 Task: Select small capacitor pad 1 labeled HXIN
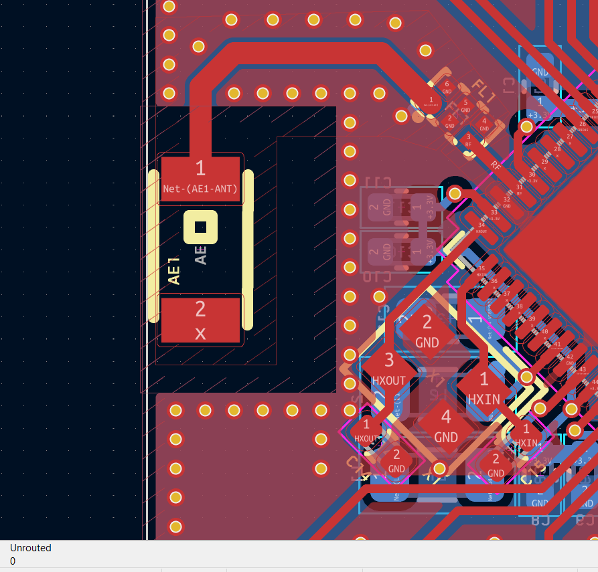(x=526, y=434)
